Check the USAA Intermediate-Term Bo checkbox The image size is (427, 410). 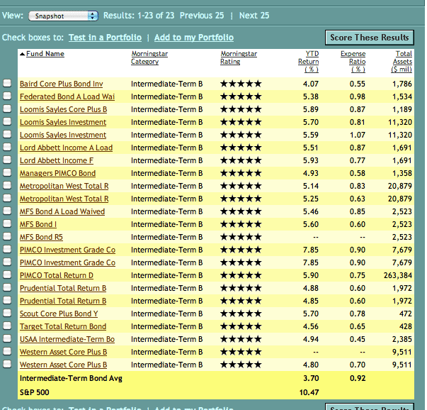click(7, 338)
